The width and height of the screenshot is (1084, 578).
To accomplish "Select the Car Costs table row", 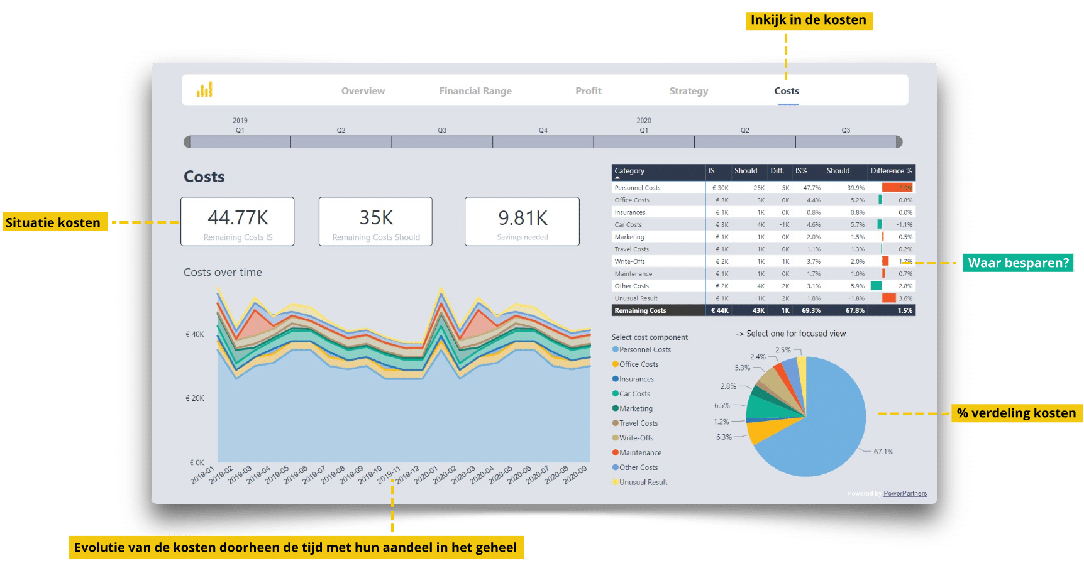I will tap(763, 224).
